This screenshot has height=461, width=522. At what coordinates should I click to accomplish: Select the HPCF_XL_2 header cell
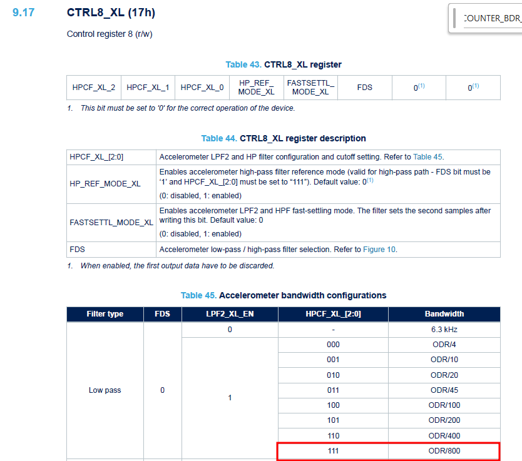pos(93,88)
